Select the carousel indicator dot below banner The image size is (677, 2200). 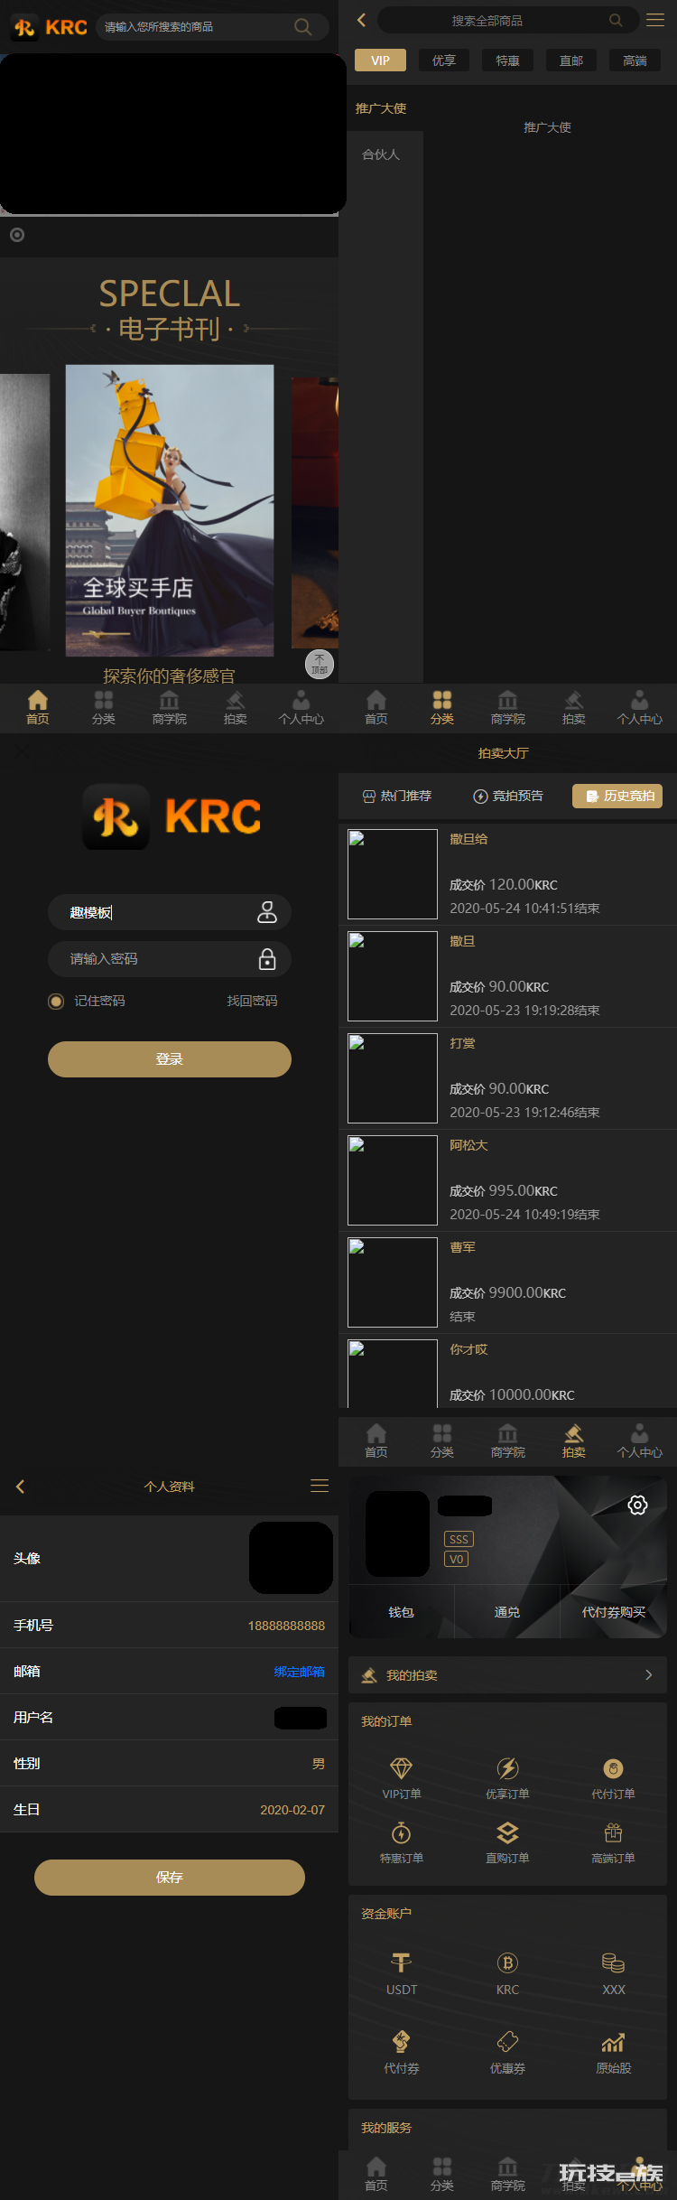pos(17,235)
